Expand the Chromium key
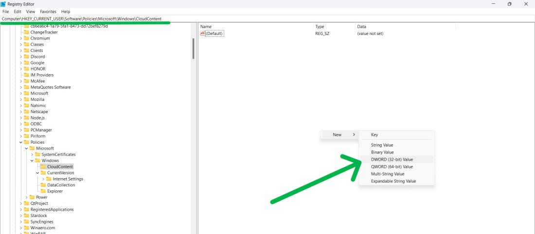The width and height of the screenshot is (535, 234). [21, 38]
